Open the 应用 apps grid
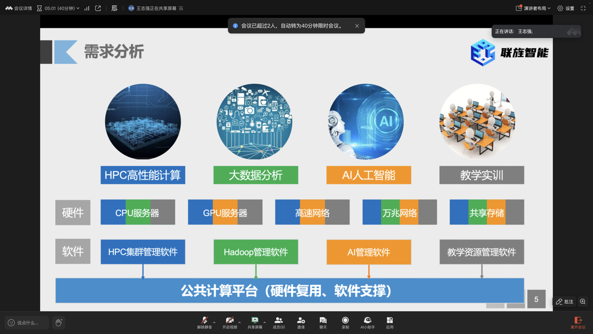Viewport: 593px width, 334px height. 390,322
